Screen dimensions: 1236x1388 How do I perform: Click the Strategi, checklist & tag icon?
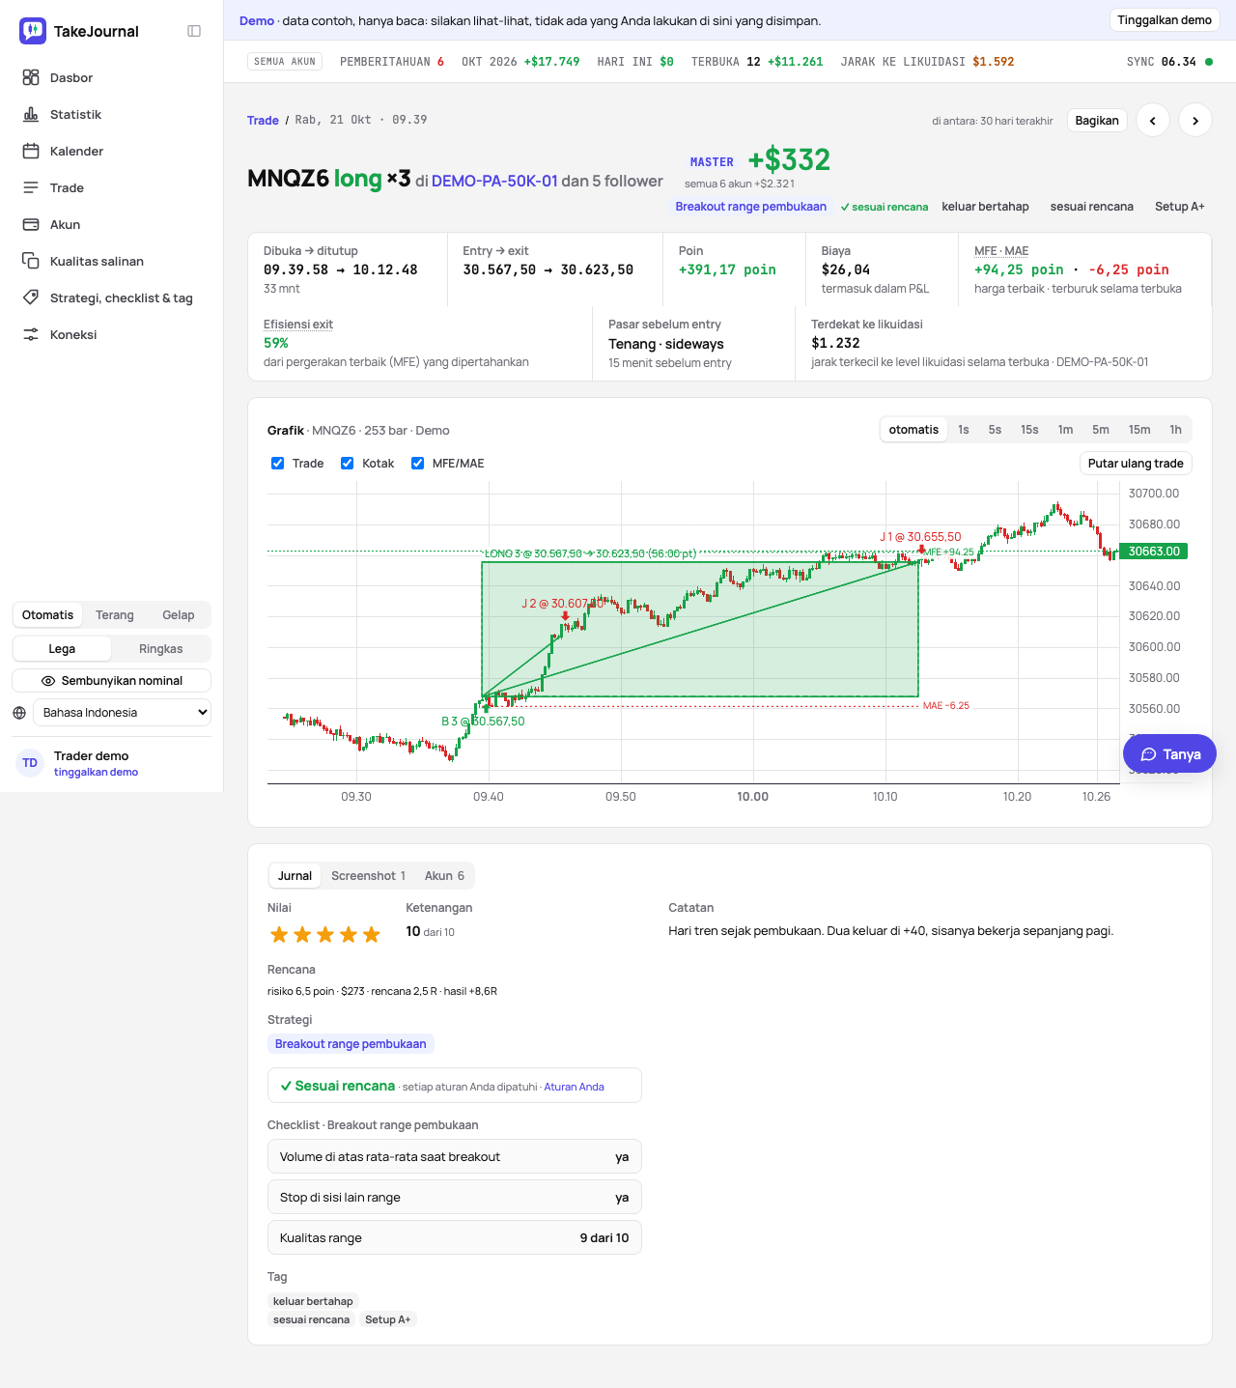[31, 297]
